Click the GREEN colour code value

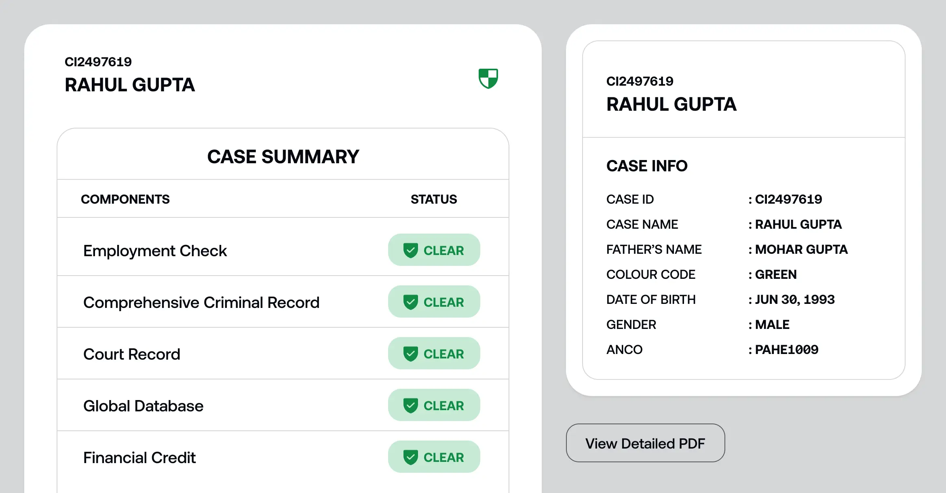click(x=776, y=274)
